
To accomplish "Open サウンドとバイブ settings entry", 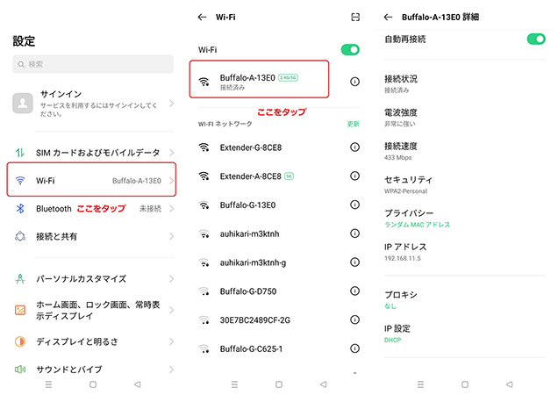I will click(x=93, y=370).
